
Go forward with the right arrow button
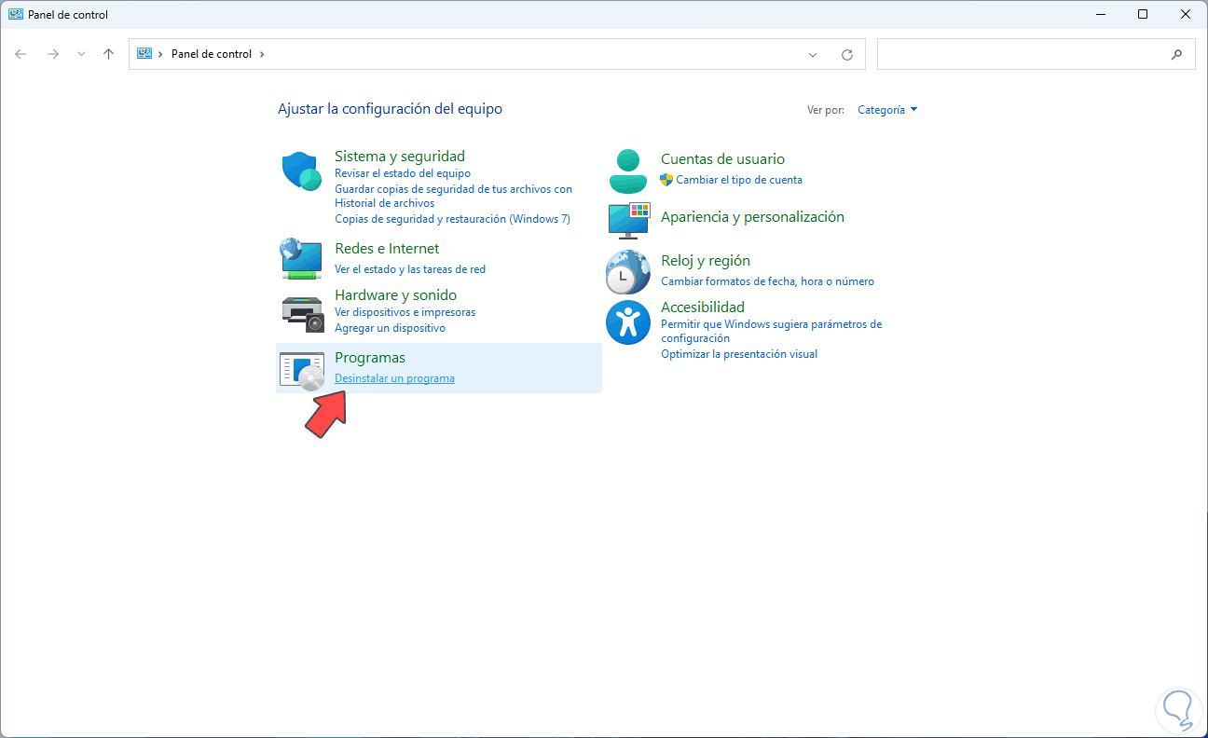tap(53, 54)
